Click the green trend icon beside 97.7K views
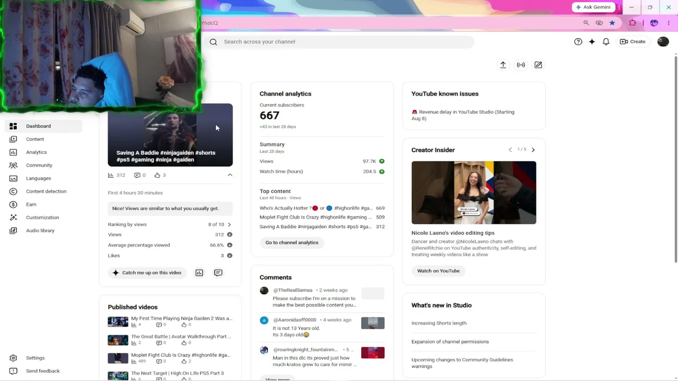Screen dimensions: 678x381 coord(382,161)
